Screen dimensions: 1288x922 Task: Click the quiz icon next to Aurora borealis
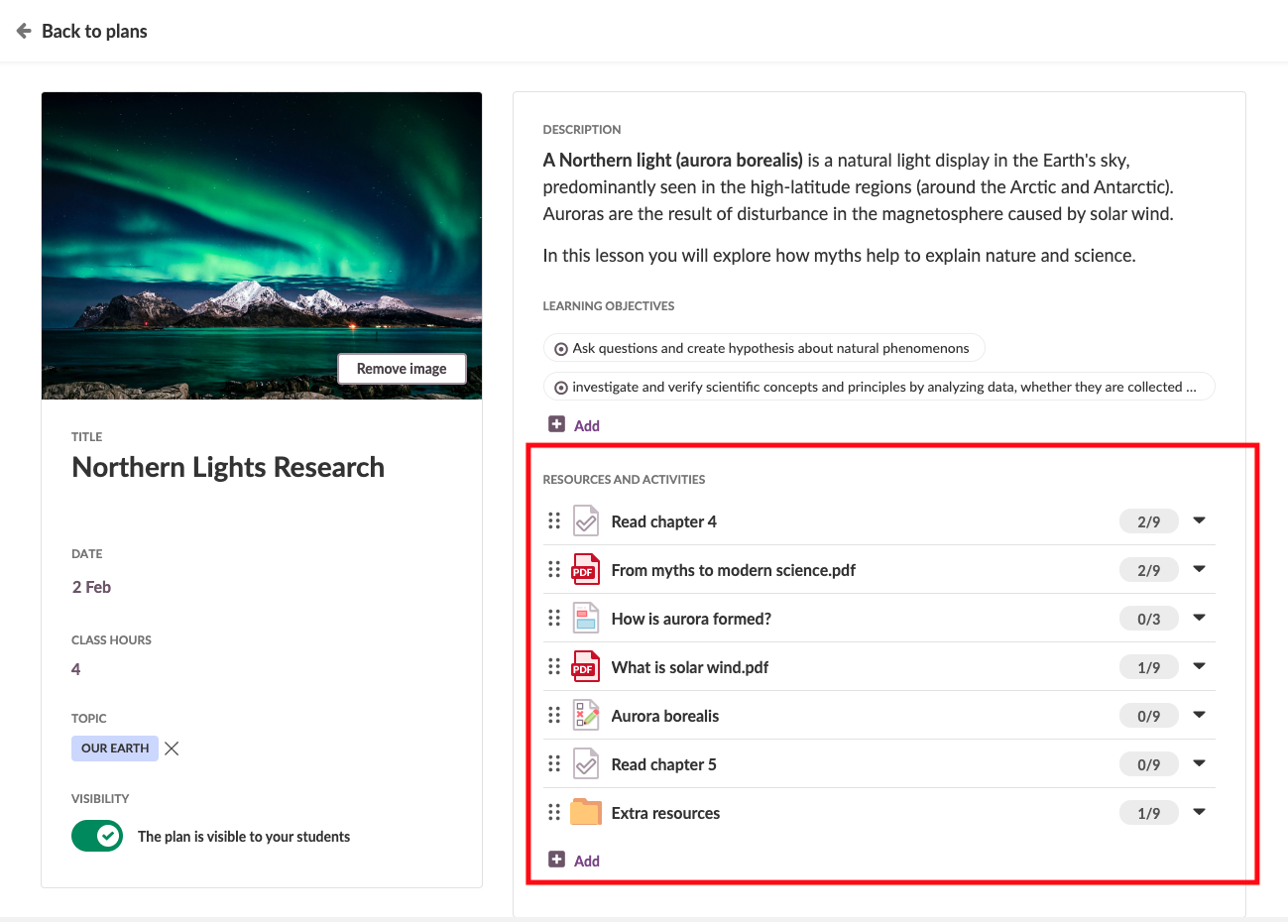pyautogui.click(x=585, y=716)
